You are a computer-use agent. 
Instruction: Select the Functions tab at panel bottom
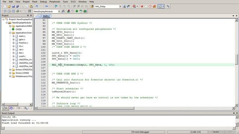(20, 108)
